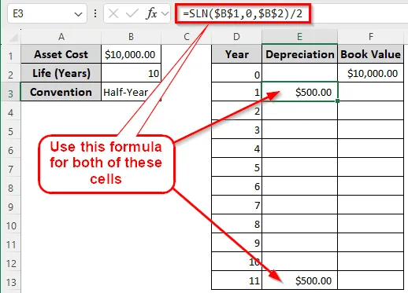408x293 pixels.
Task: Select column A header
Action: click(x=61, y=37)
